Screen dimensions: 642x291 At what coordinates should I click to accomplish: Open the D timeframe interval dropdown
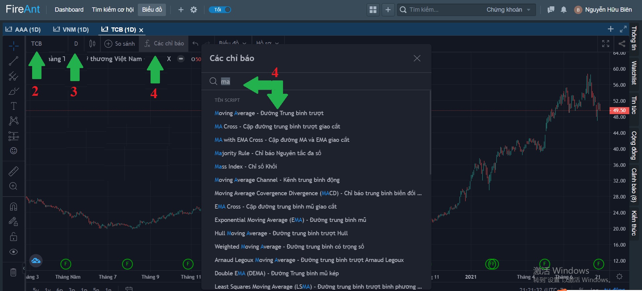coord(76,44)
